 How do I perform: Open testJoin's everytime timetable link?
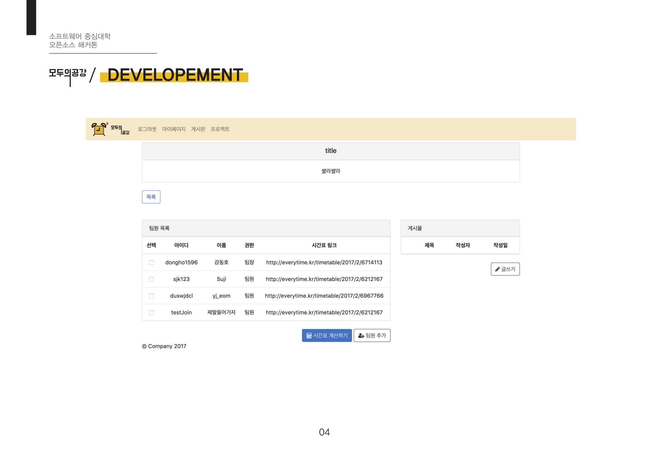[x=324, y=313]
